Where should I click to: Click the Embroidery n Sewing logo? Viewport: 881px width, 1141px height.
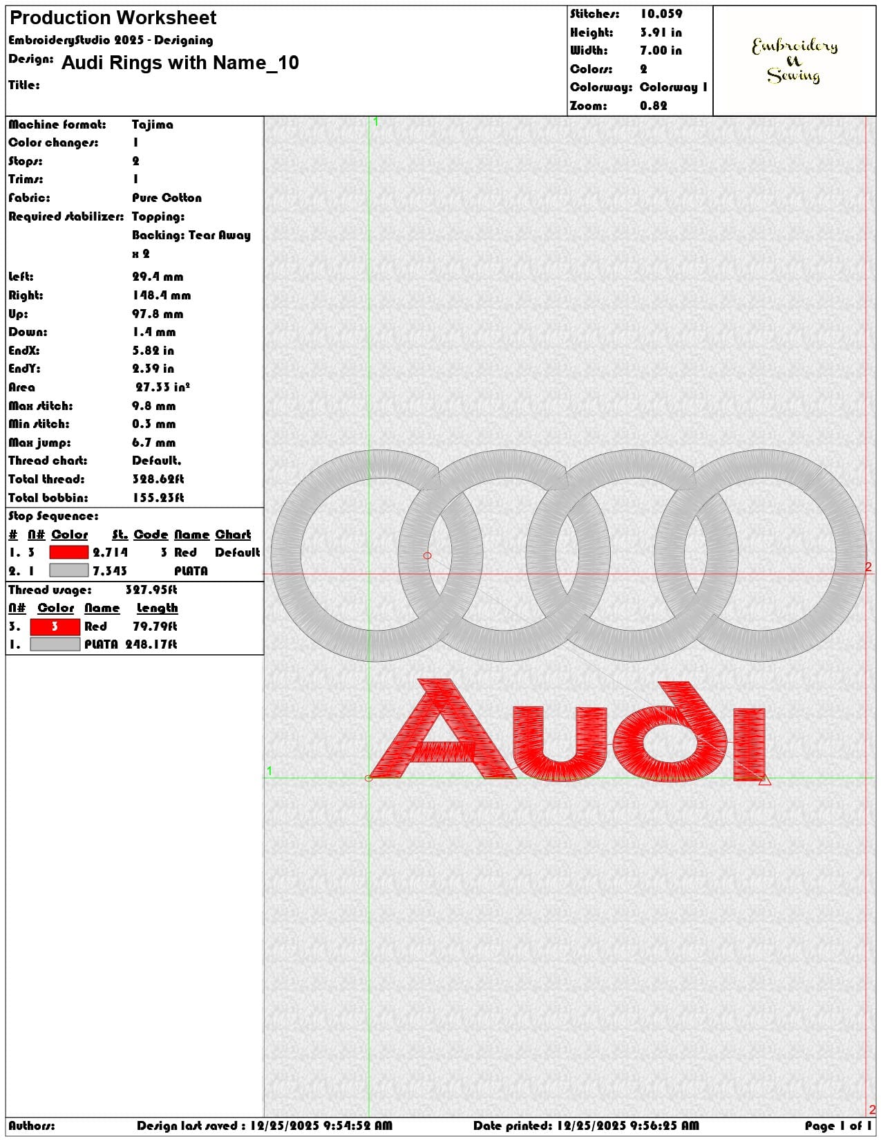795,60
